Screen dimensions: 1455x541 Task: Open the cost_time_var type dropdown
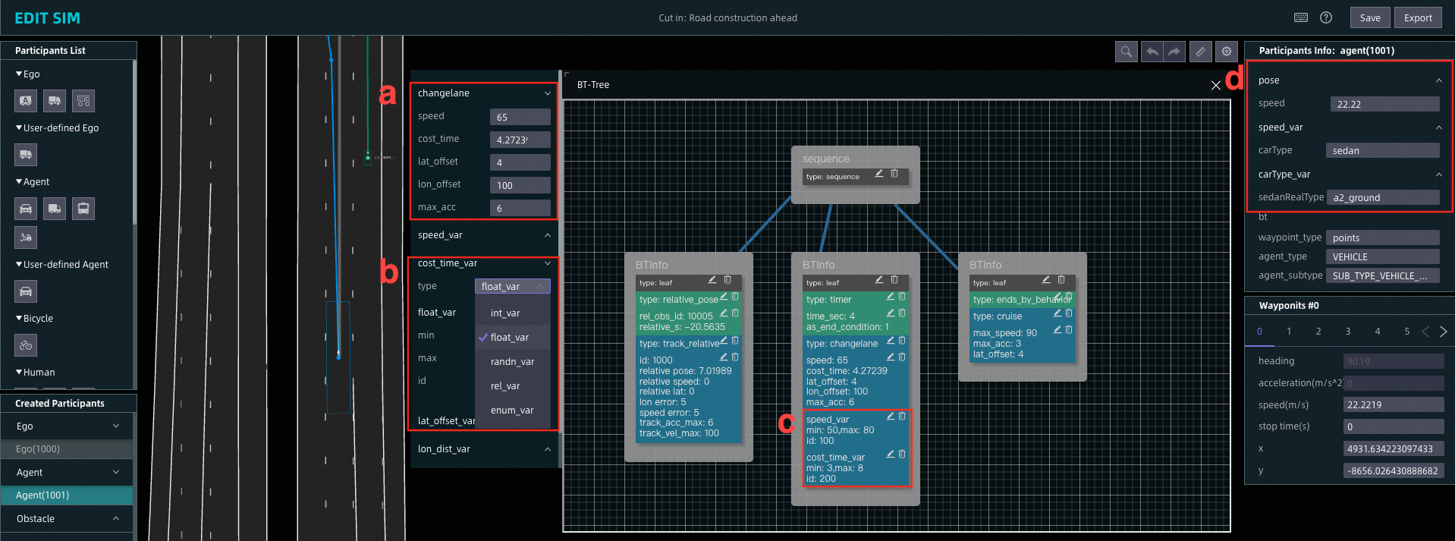[512, 286]
